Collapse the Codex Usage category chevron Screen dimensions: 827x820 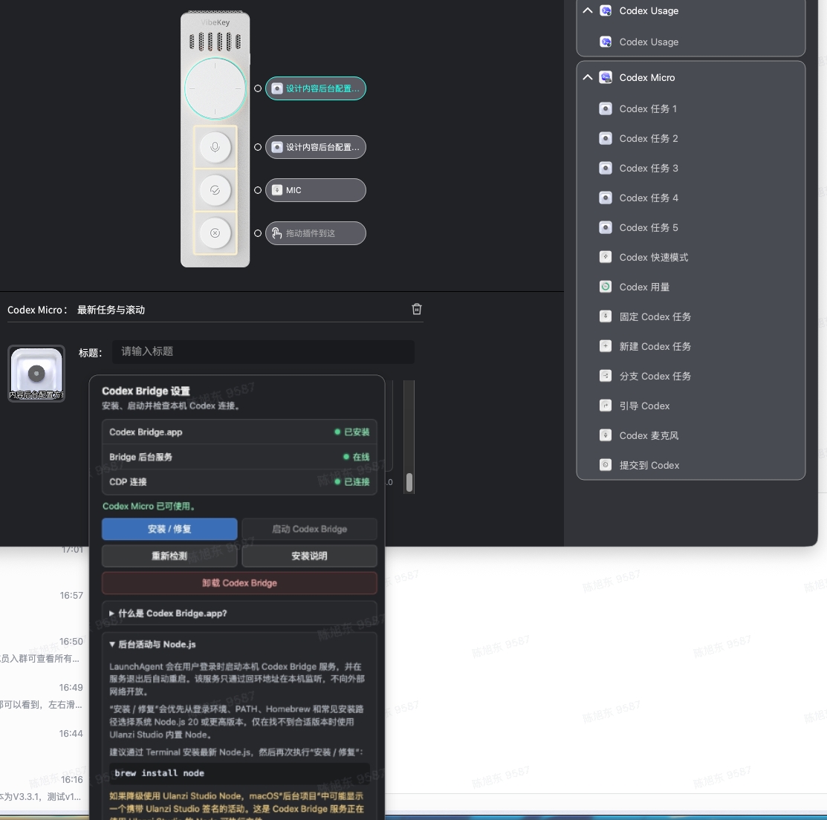pyautogui.click(x=588, y=10)
